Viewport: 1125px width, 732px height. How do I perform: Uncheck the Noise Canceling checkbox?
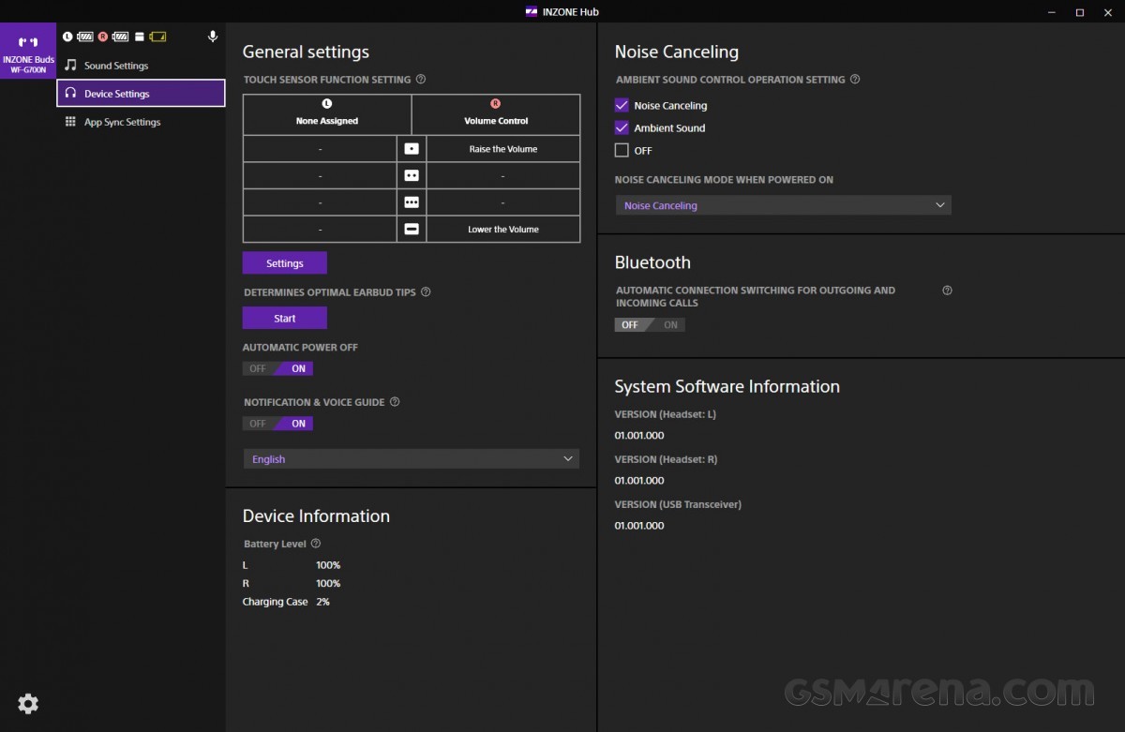(x=622, y=106)
